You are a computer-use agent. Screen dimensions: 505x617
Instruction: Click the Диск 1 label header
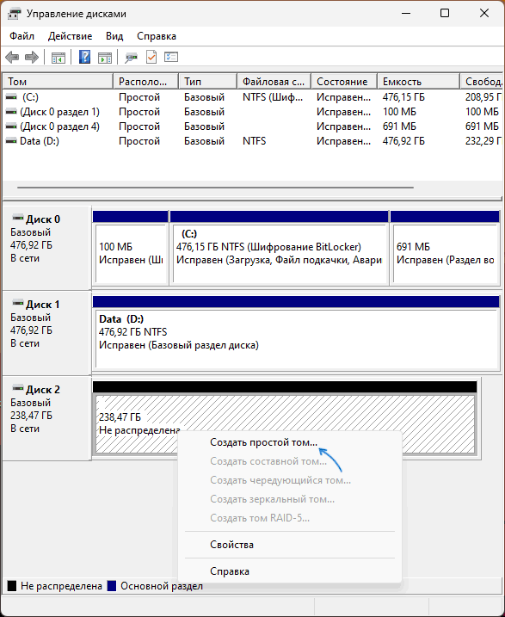coord(43,305)
